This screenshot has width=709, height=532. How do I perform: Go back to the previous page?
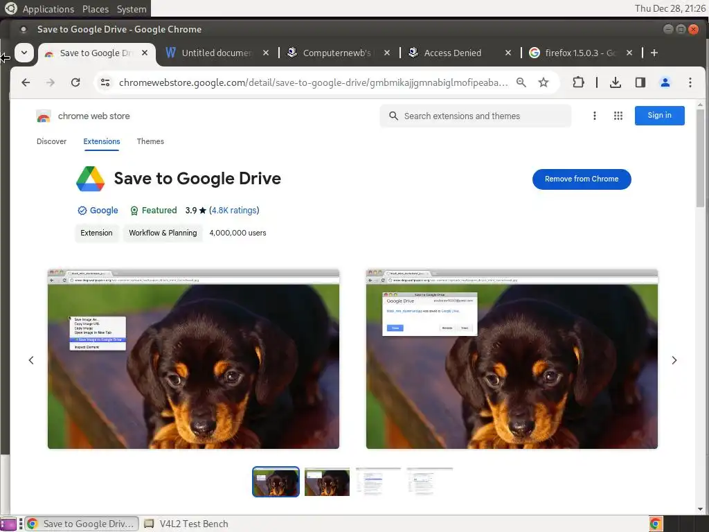(26, 82)
